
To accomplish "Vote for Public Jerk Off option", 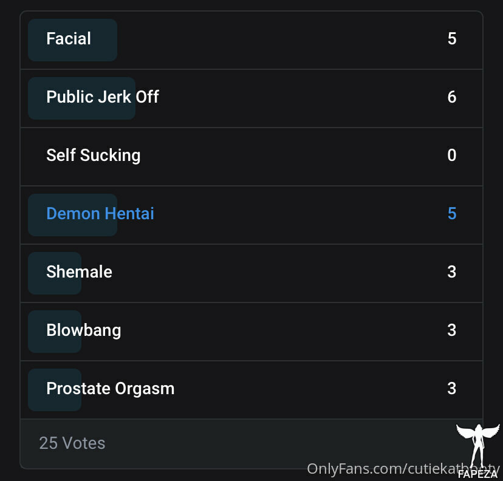I will [251, 98].
